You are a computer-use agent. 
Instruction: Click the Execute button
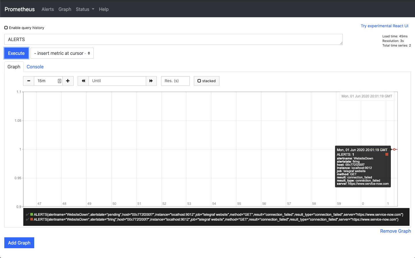tap(16, 53)
